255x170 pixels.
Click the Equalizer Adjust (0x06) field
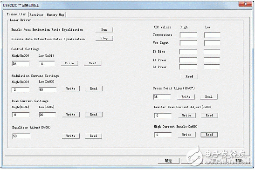21,136
